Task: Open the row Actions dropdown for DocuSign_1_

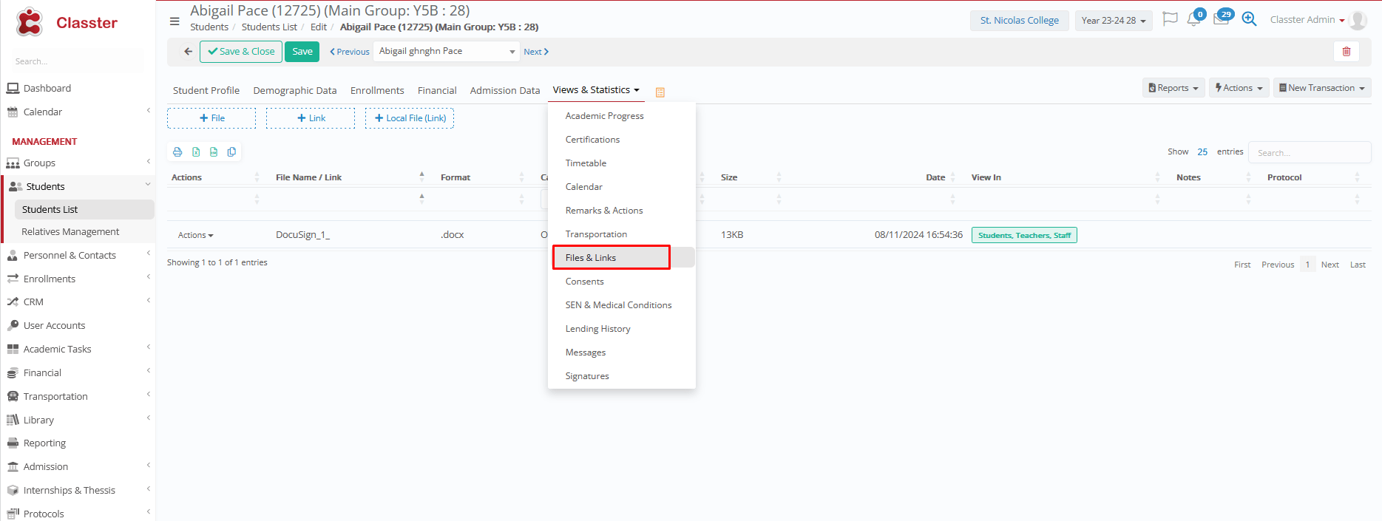Action: tap(195, 235)
